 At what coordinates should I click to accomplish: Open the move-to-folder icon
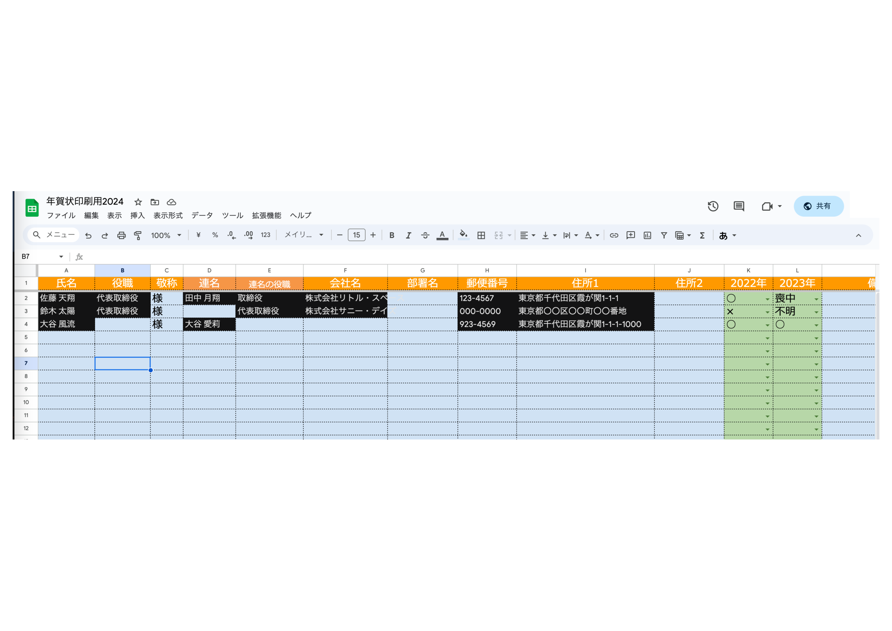tap(154, 202)
